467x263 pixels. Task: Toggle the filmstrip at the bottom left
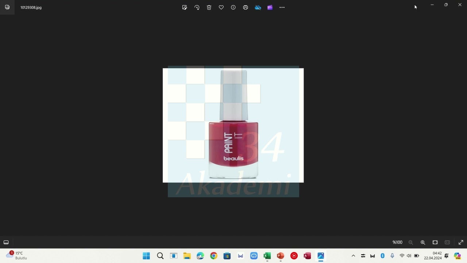[6, 242]
